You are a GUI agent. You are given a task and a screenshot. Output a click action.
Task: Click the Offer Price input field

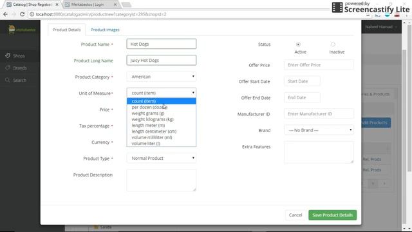tap(319, 65)
